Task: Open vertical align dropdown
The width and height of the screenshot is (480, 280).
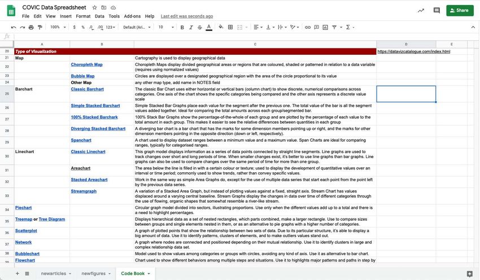Action: (x=270, y=27)
